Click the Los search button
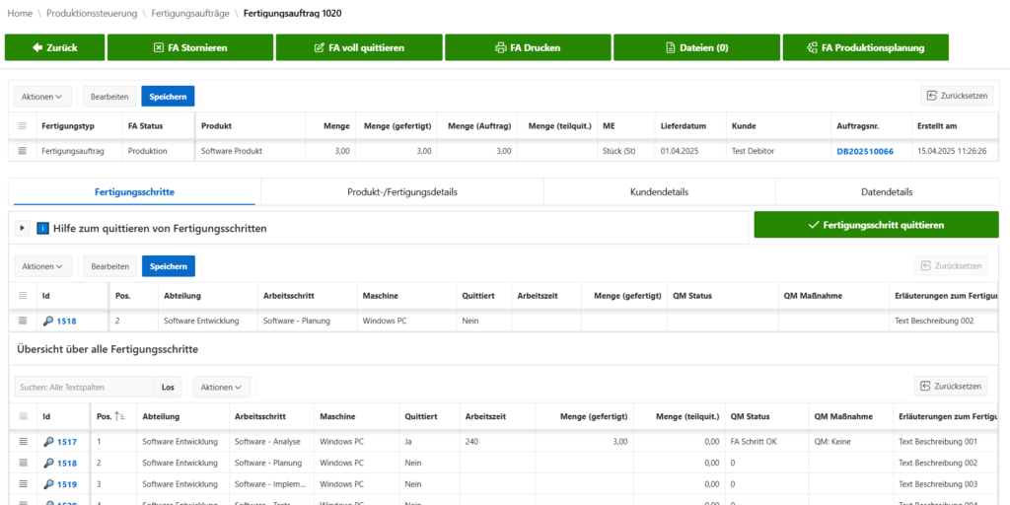This screenshot has width=1010, height=505. (x=168, y=387)
